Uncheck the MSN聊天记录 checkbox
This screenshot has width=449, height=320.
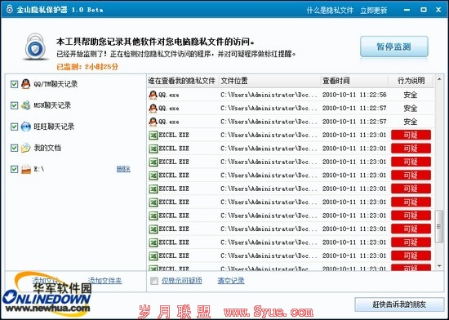point(14,105)
